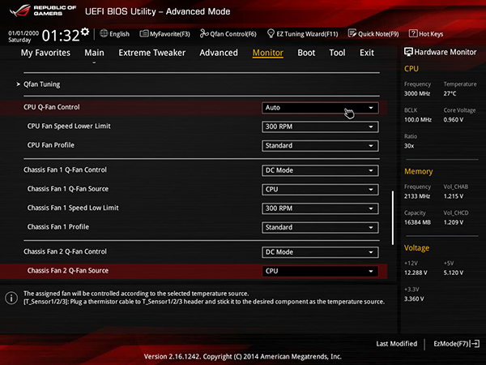This screenshot has height=365, width=486.
Task: Click the Hardware Monitor screen icon
Action: [x=408, y=52]
